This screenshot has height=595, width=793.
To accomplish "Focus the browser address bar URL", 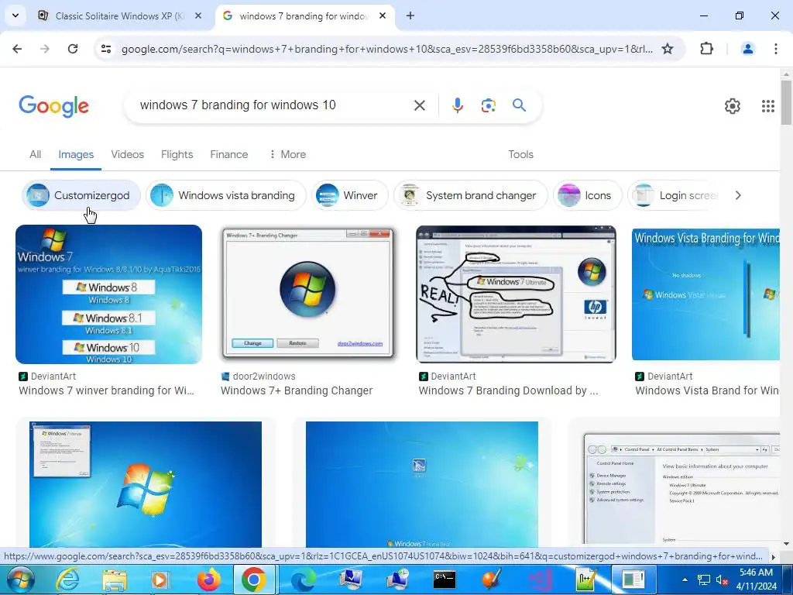I will coord(387,49).
